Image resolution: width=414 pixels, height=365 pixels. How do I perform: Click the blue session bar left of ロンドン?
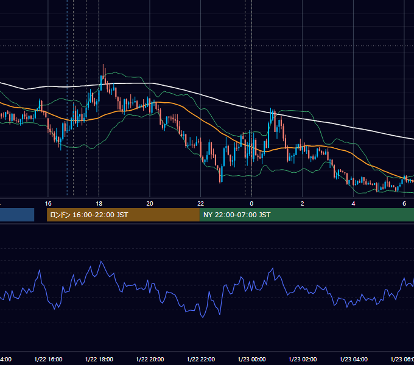[x=17, y=215]
